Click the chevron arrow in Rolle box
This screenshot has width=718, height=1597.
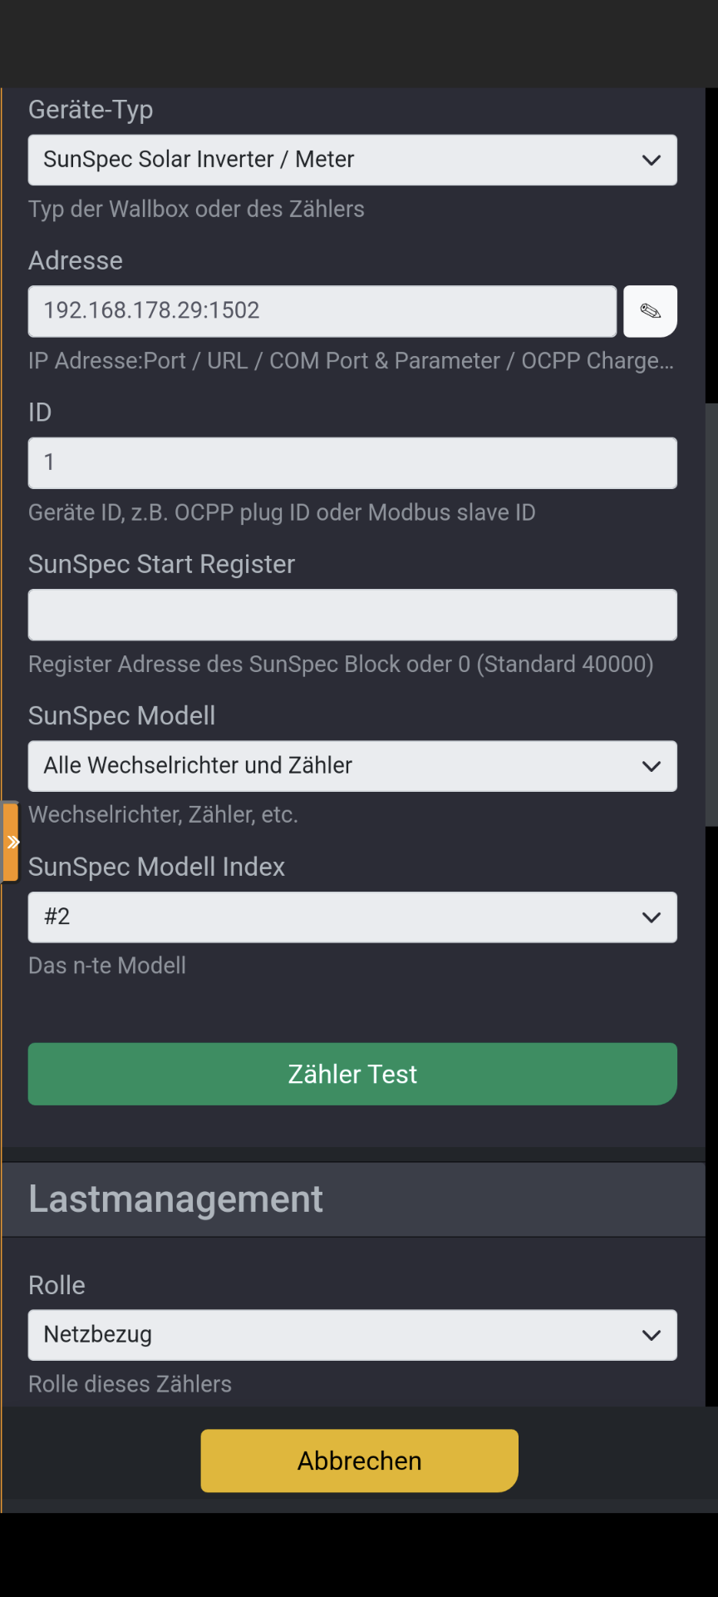coord(652,1335)
